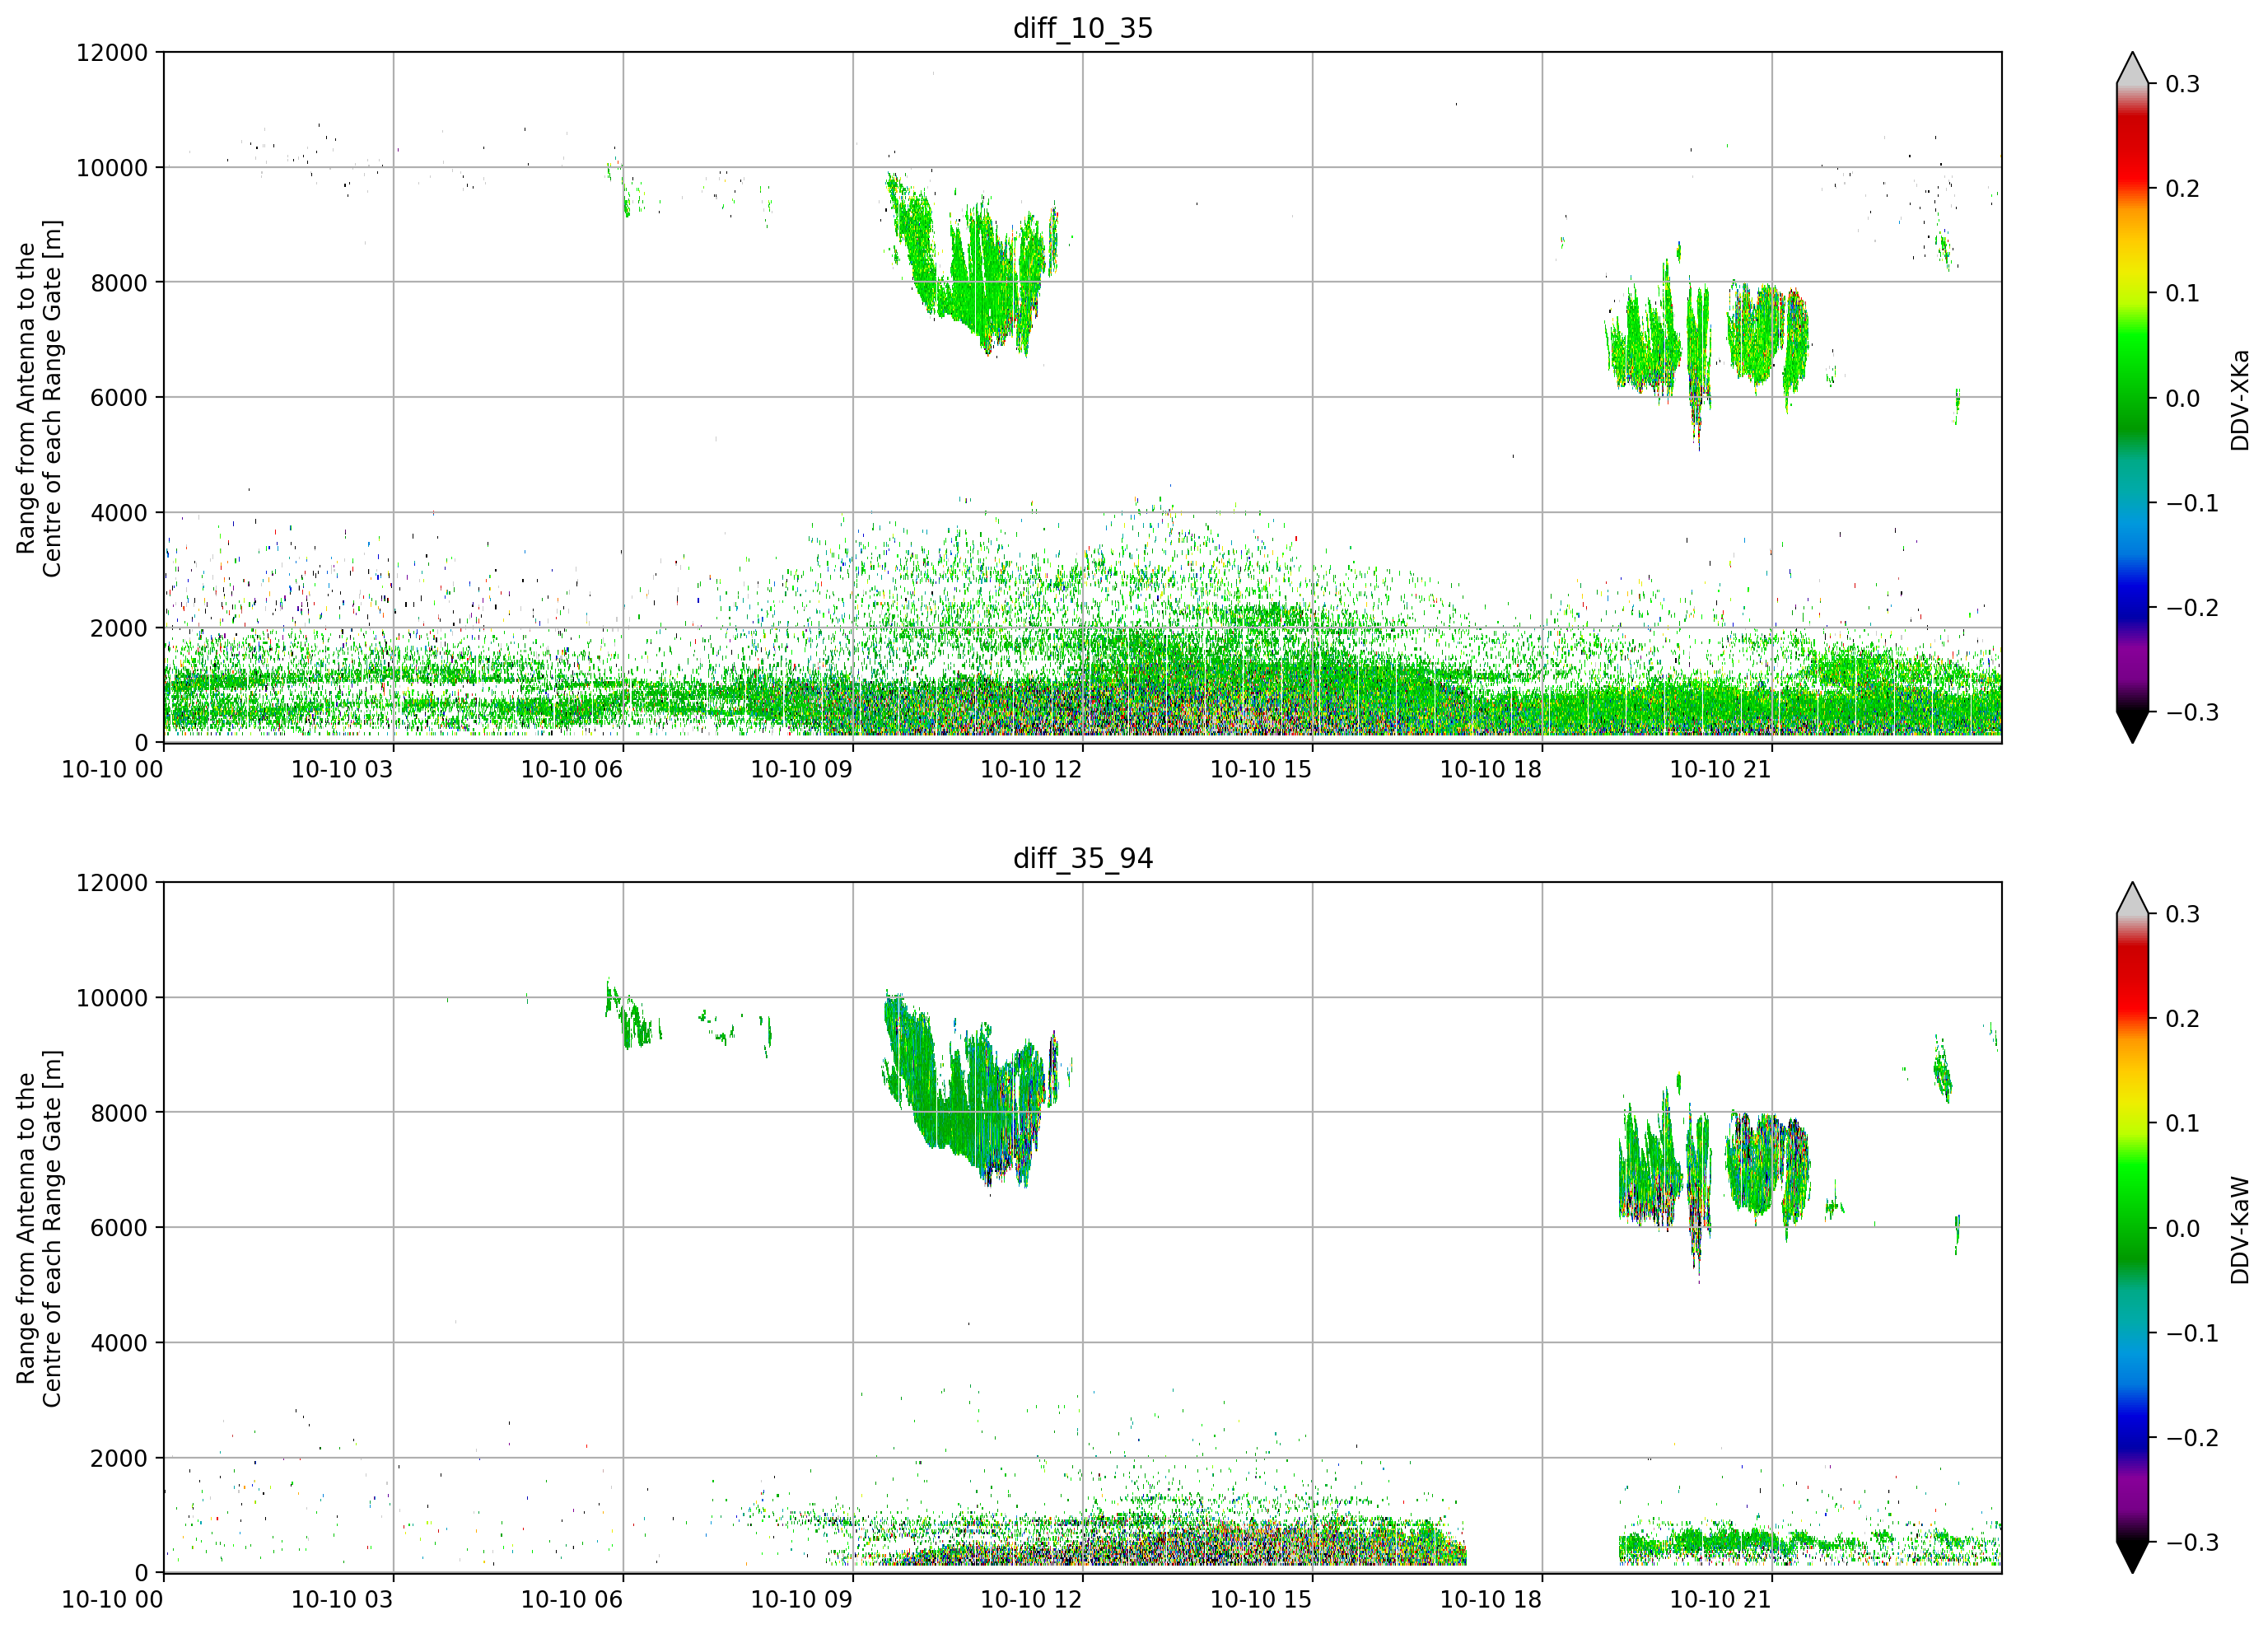2268x1629 pixels.
Task: Click the −0.1 tick on DDV-XKa colorbar
Action: pos(2192,502)
